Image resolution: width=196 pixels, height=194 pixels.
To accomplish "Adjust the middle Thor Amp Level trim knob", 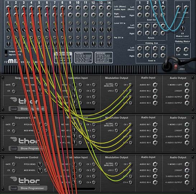I will click(x=75, y=143).
